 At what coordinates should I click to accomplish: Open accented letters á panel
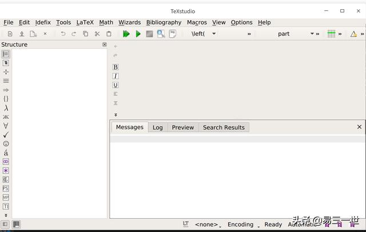coord(6,153)
